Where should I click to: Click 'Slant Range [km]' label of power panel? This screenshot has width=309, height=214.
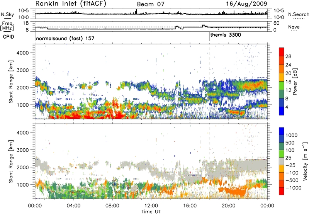(x=11, y=82)
